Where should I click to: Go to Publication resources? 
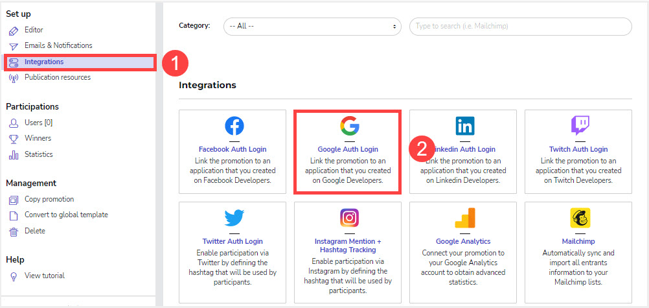click(x=58, y=77)
